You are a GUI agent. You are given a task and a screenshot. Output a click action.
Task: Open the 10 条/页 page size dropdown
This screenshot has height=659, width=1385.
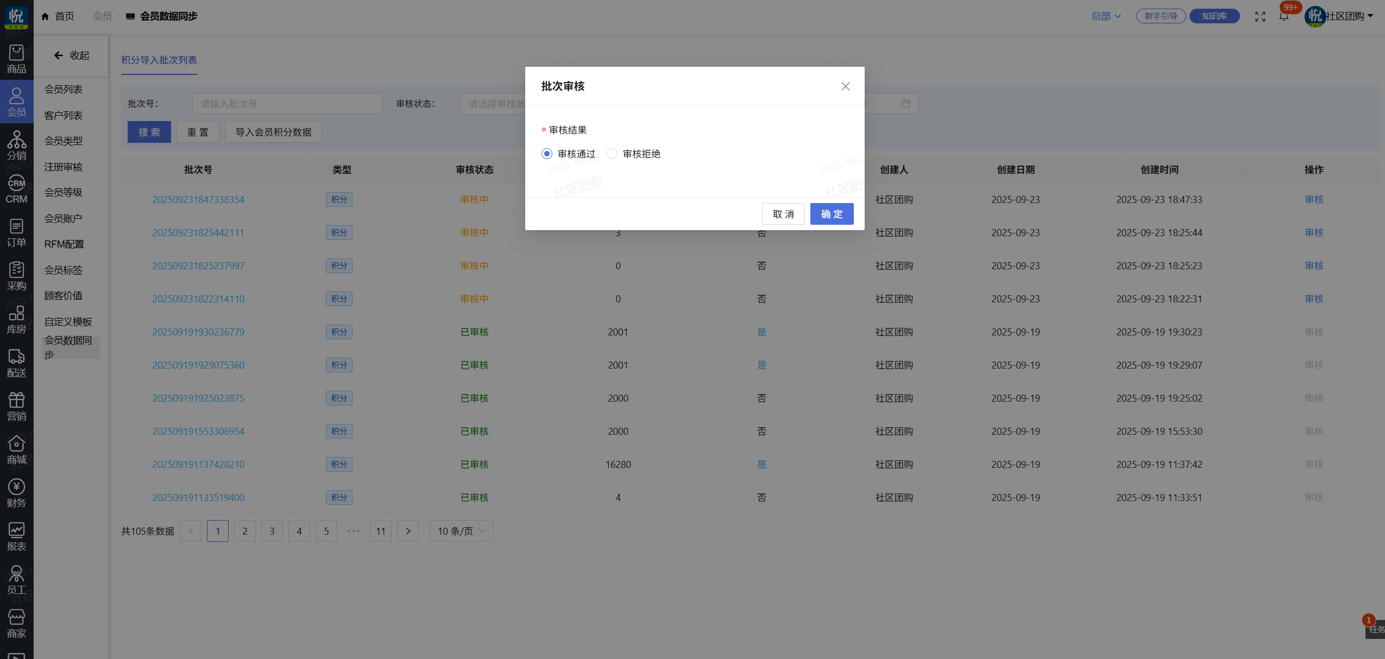(x=461, y=531)
